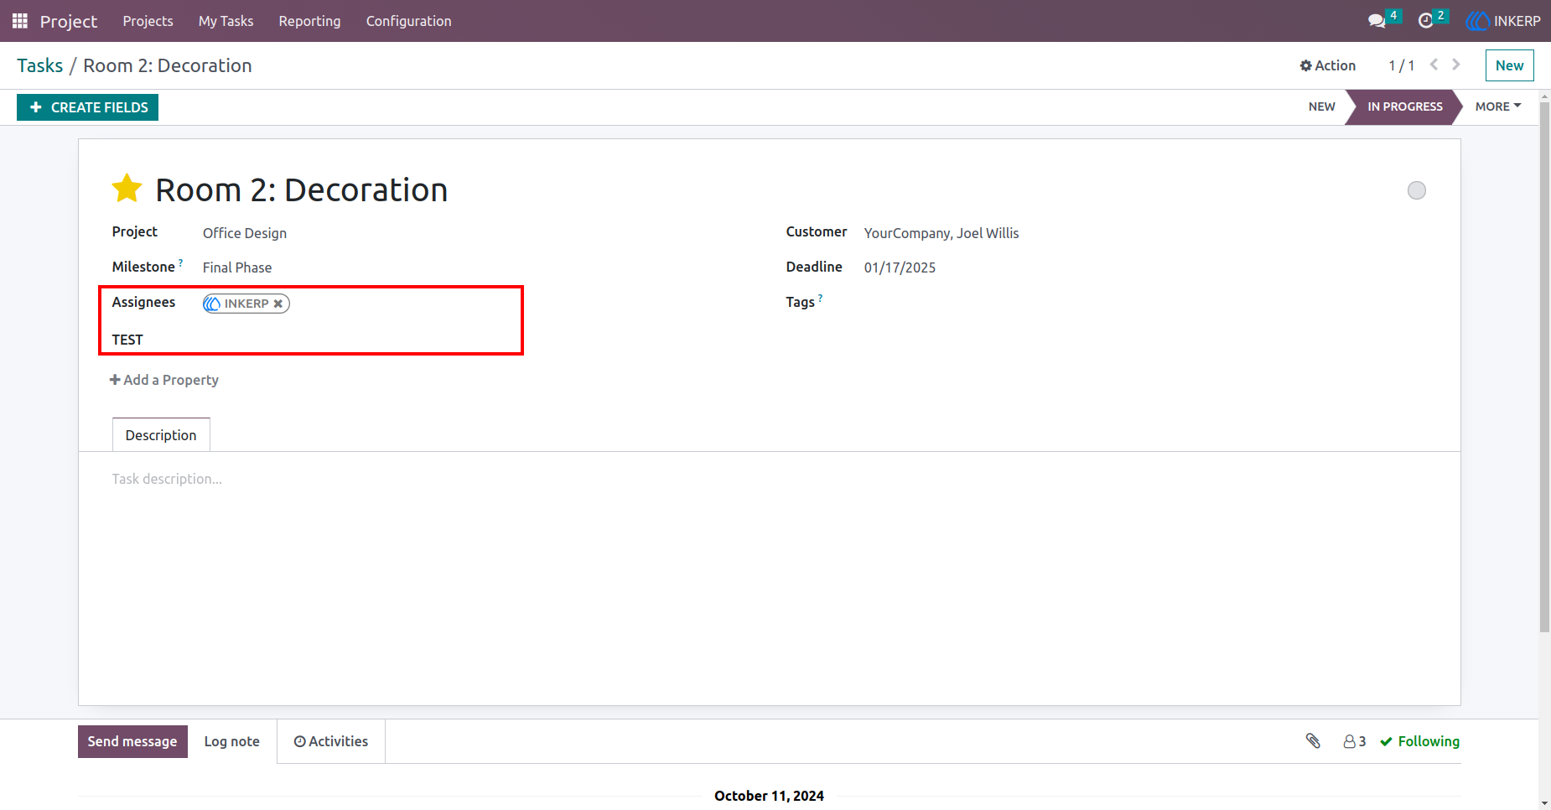
Task: Open the Projects menu
Action: pos(148,21)
